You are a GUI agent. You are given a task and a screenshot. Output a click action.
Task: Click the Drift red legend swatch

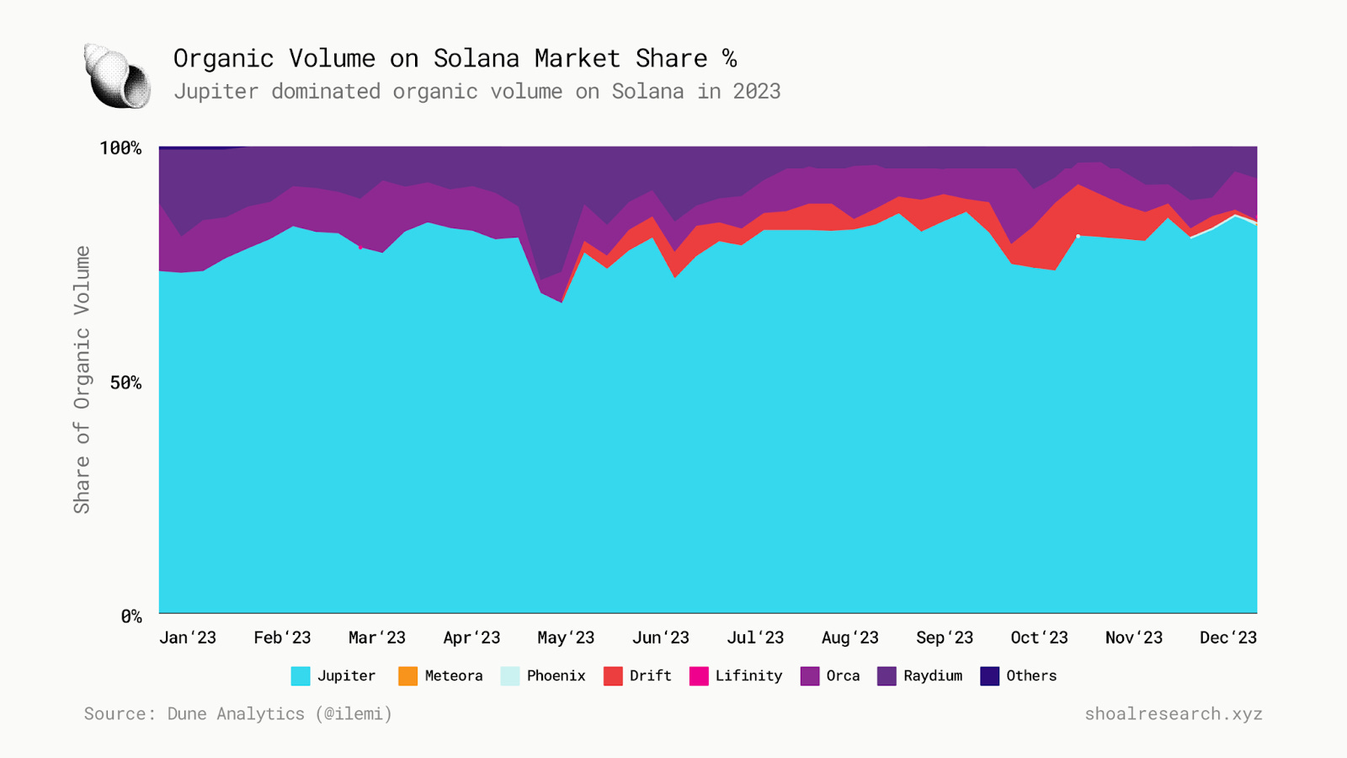[613, 675]
